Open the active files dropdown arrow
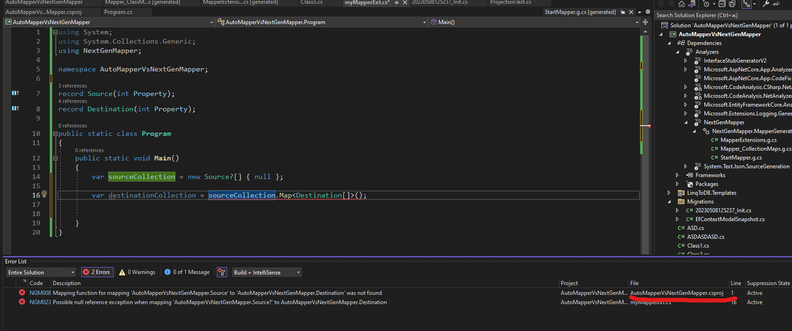The image size is (792, 331). (x=640, y=13)
